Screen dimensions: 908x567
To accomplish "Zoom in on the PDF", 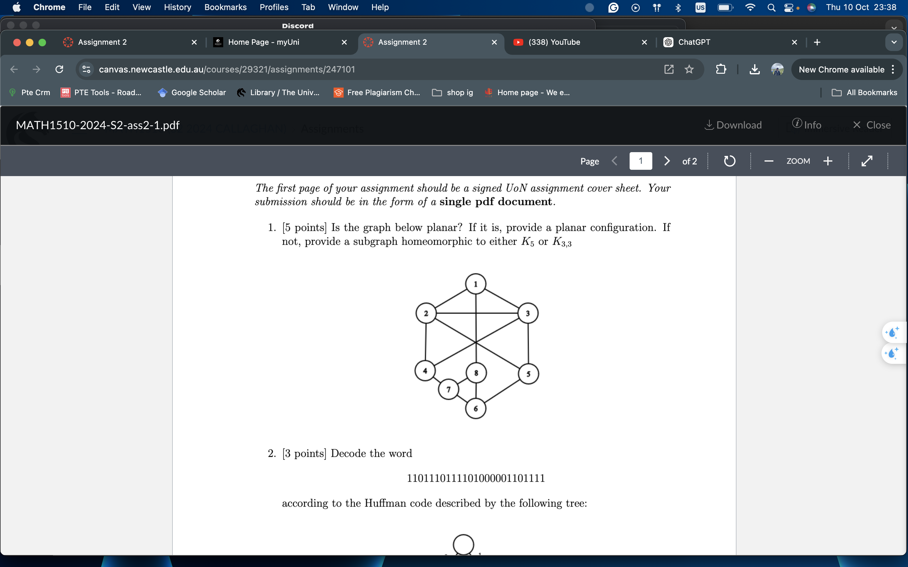I will [828, 161].
